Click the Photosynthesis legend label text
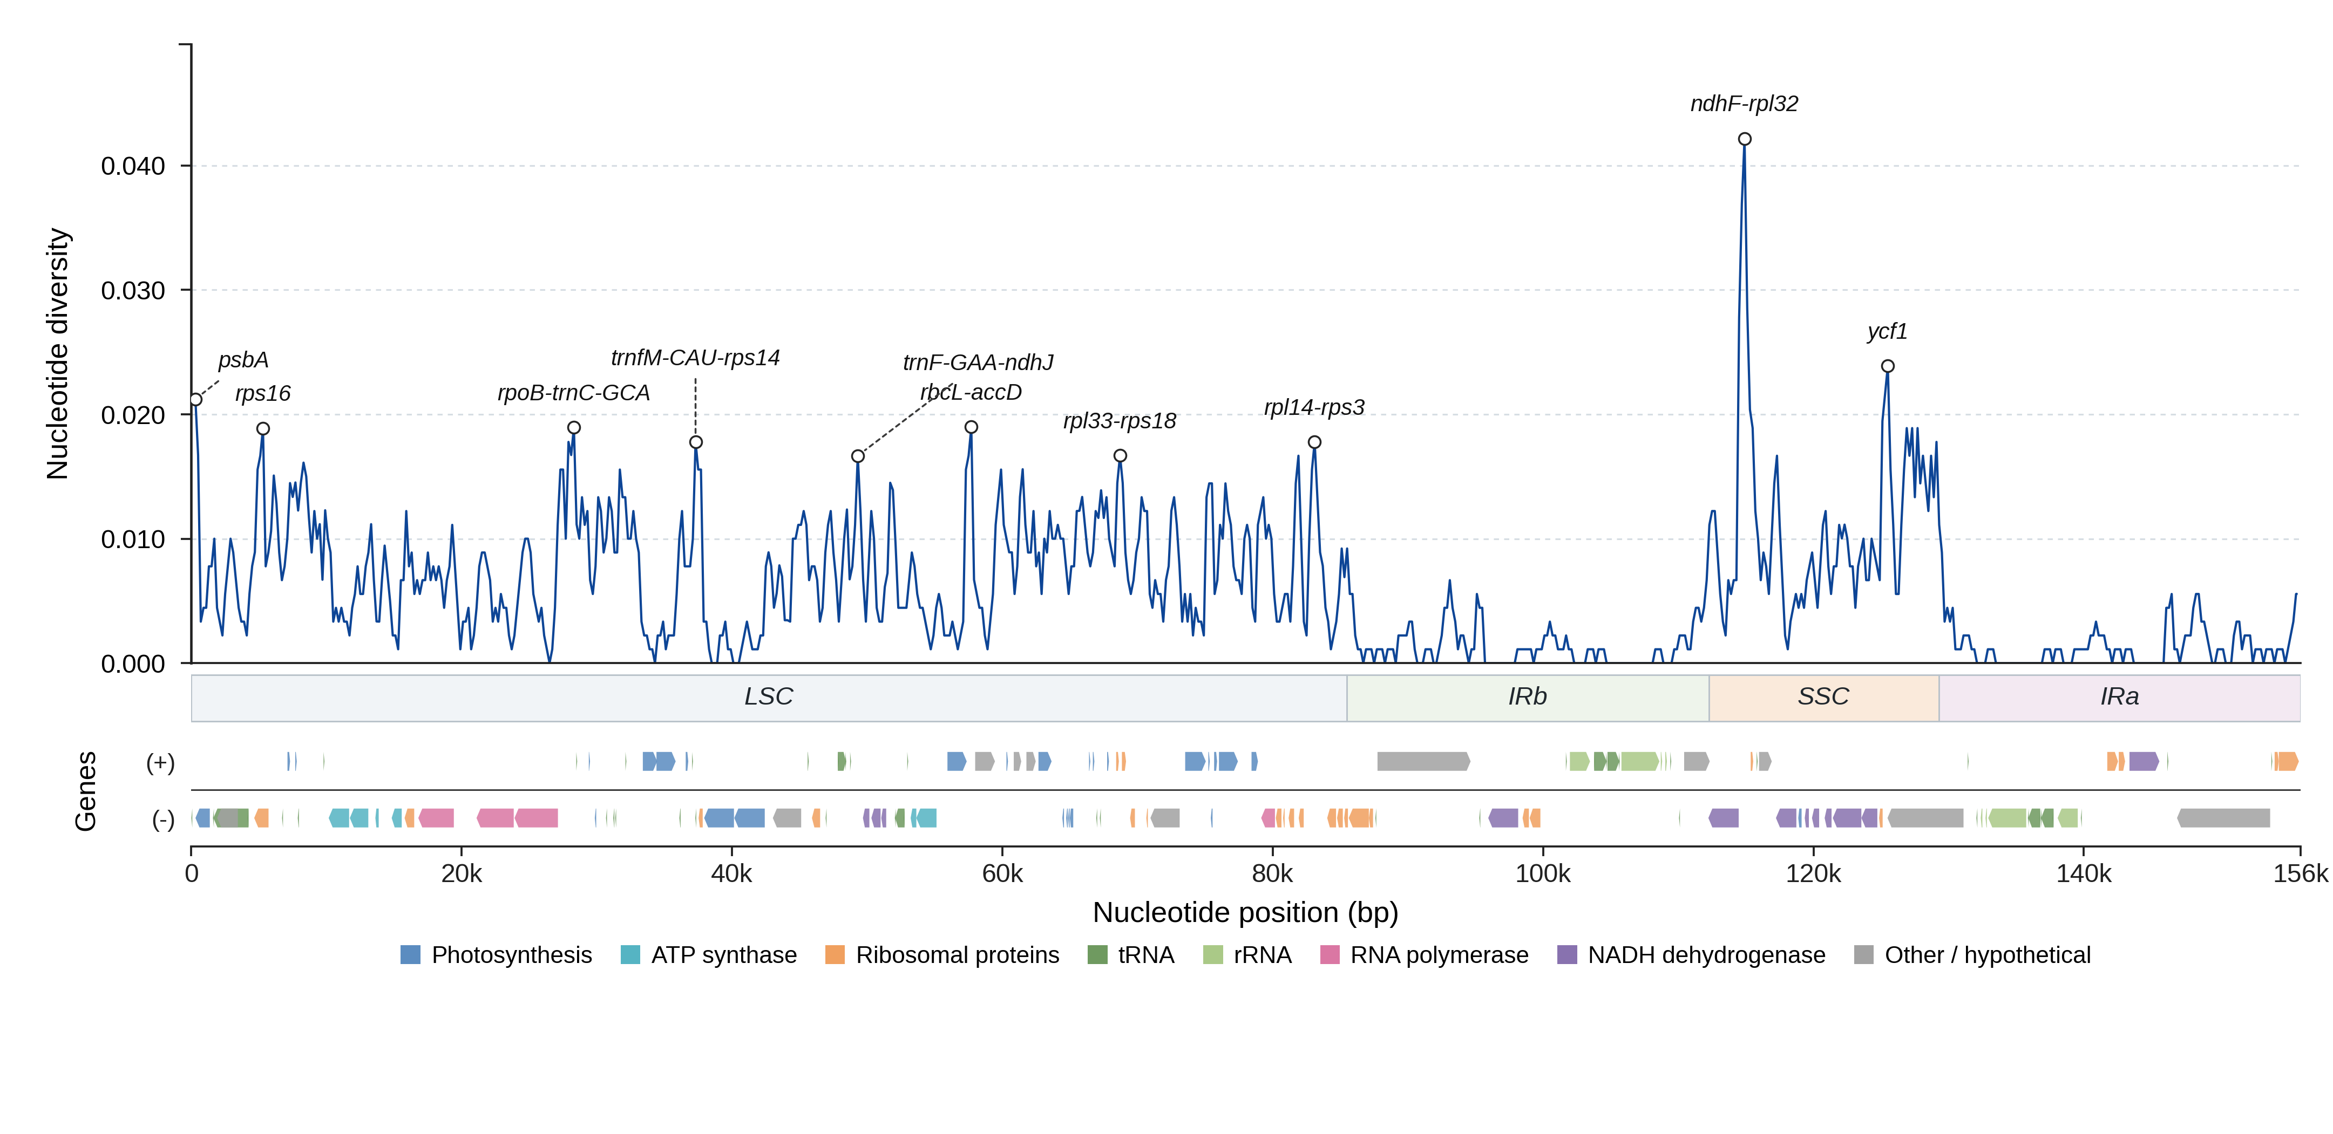 [x=512, y=955]
